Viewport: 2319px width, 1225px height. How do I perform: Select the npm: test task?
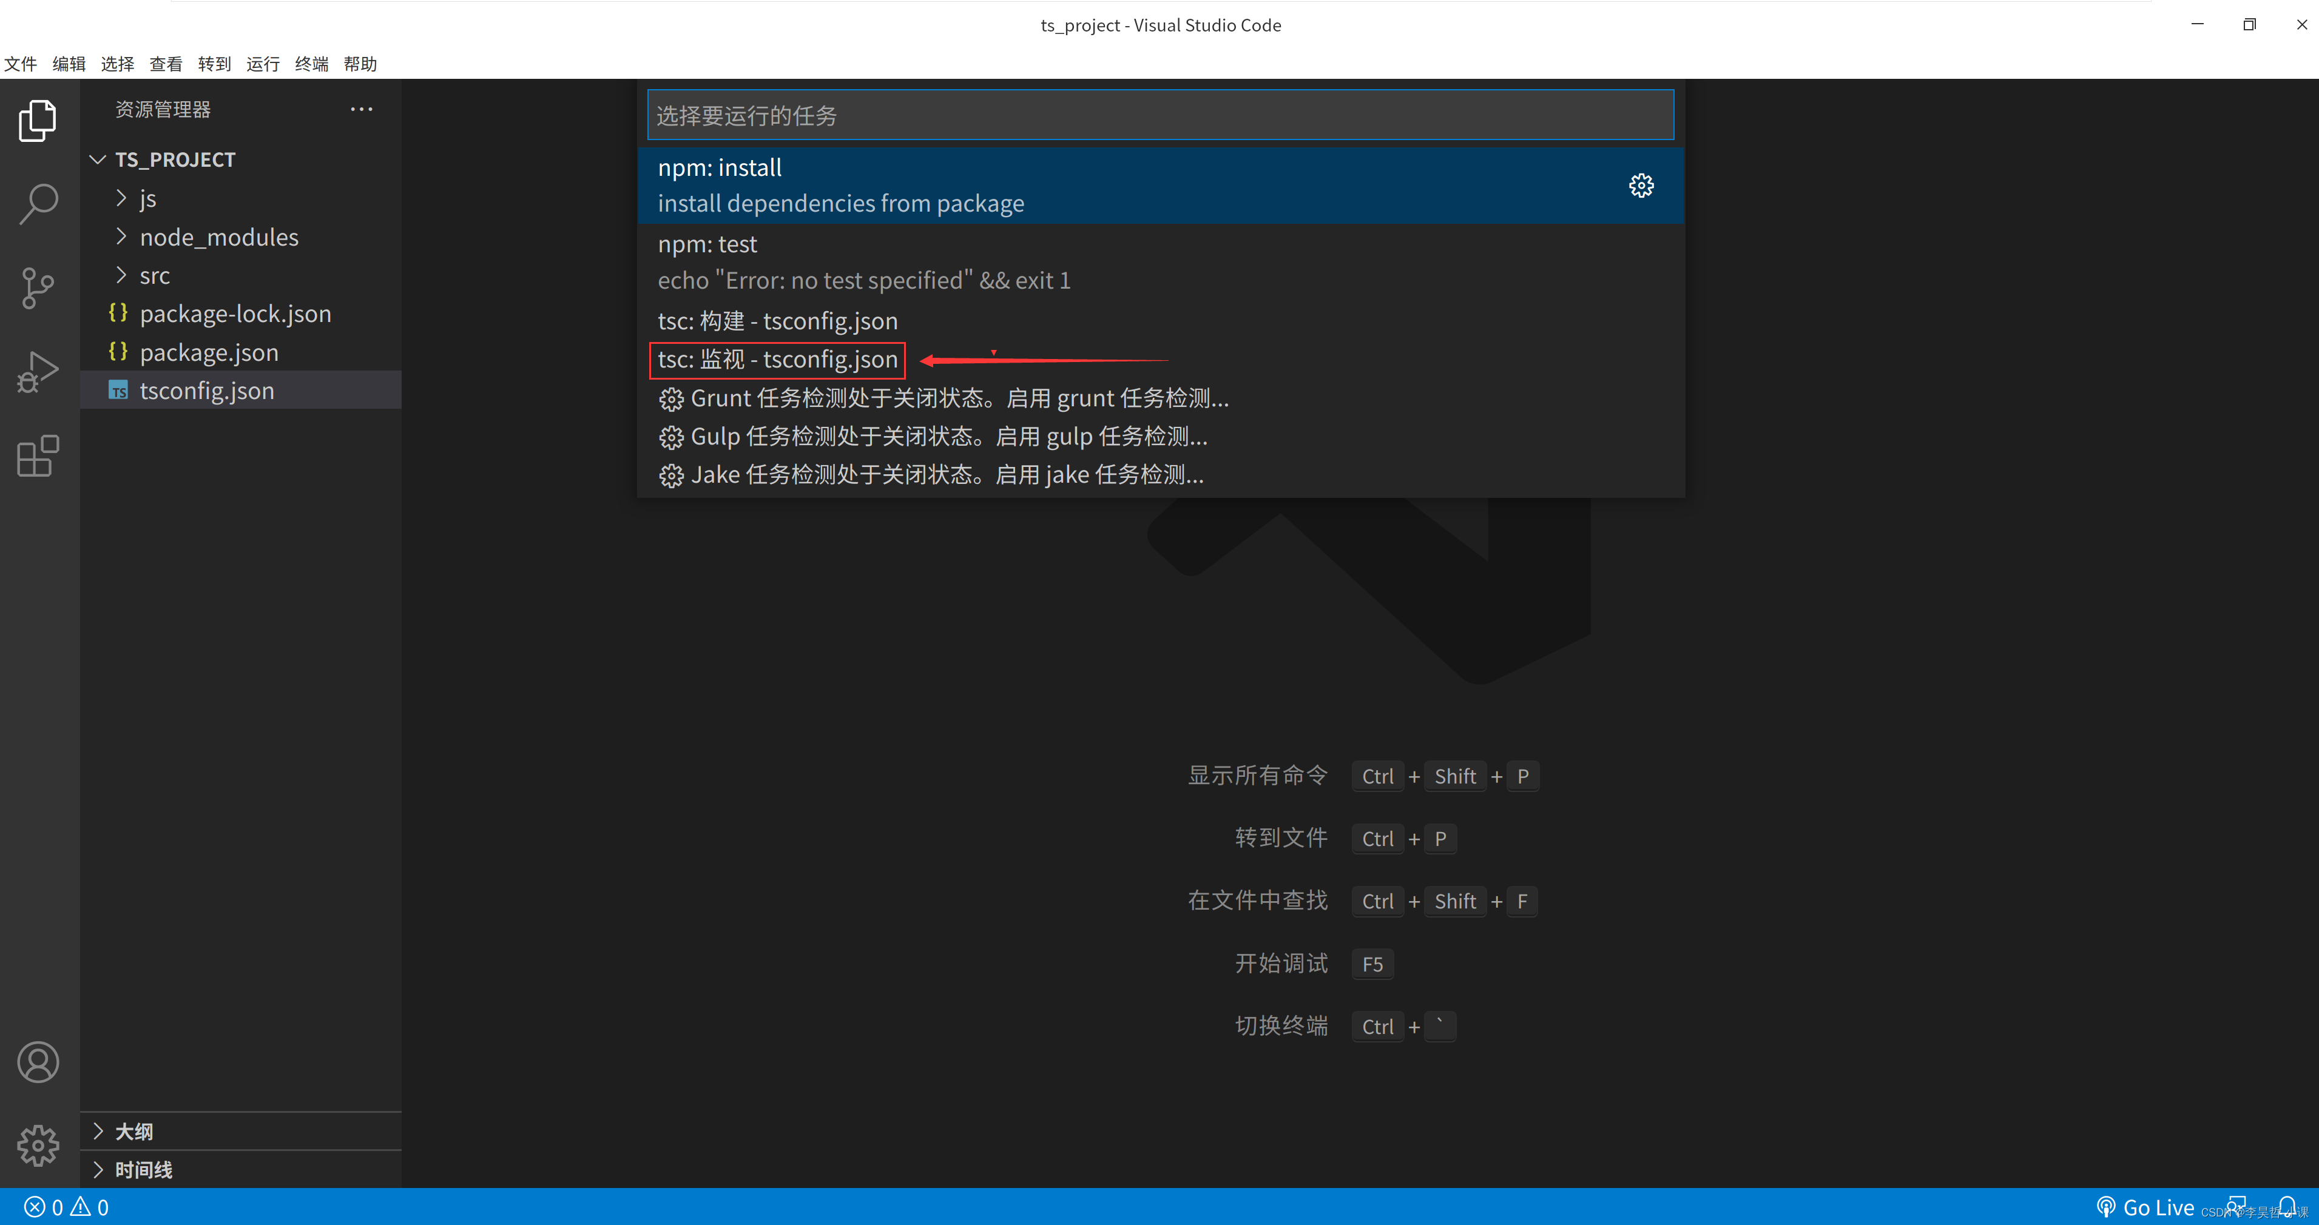[1159, 262]
